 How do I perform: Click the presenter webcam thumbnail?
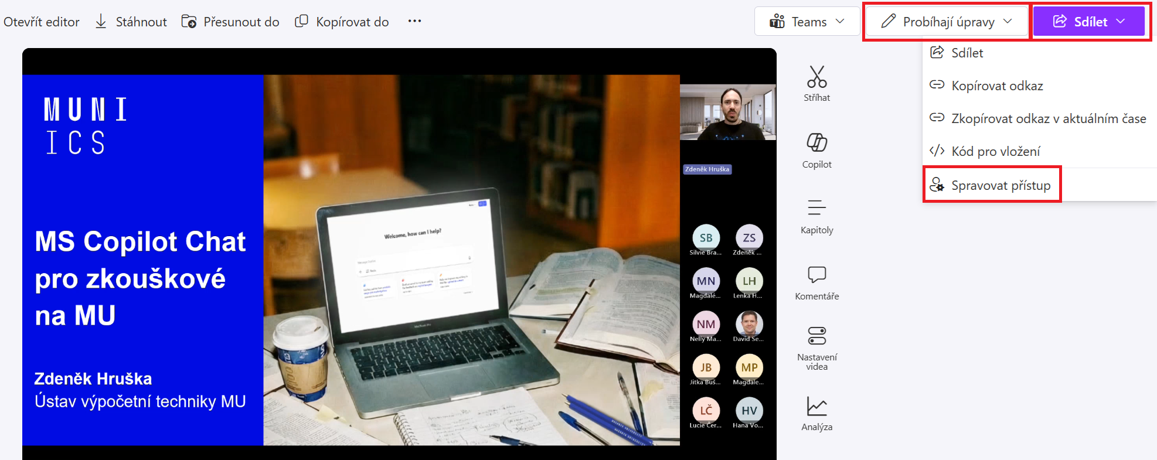(728, 112)
